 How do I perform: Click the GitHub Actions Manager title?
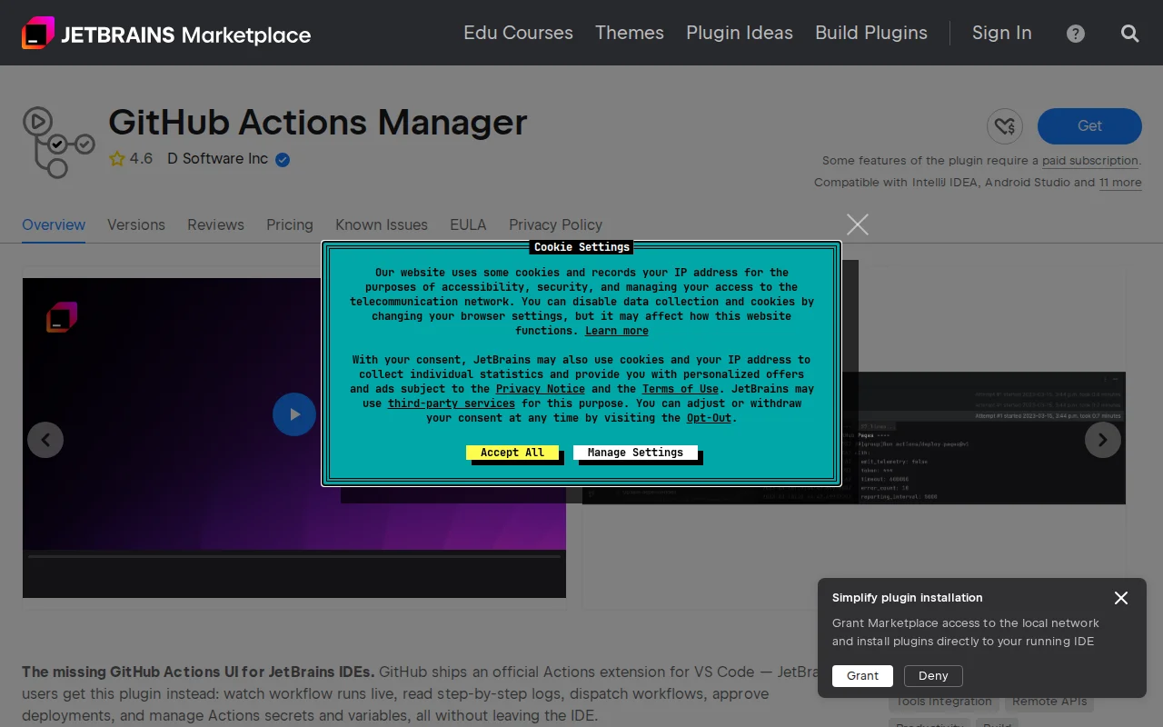[318, 123]
